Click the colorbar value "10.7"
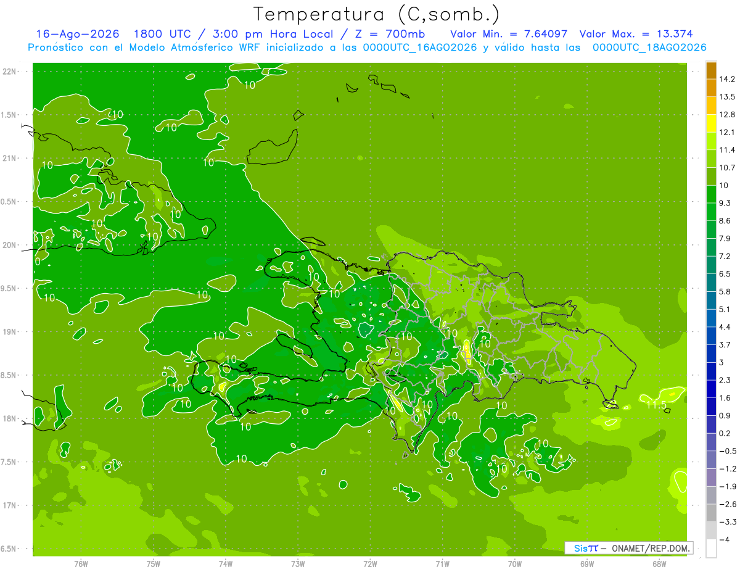 click(727, 167)
